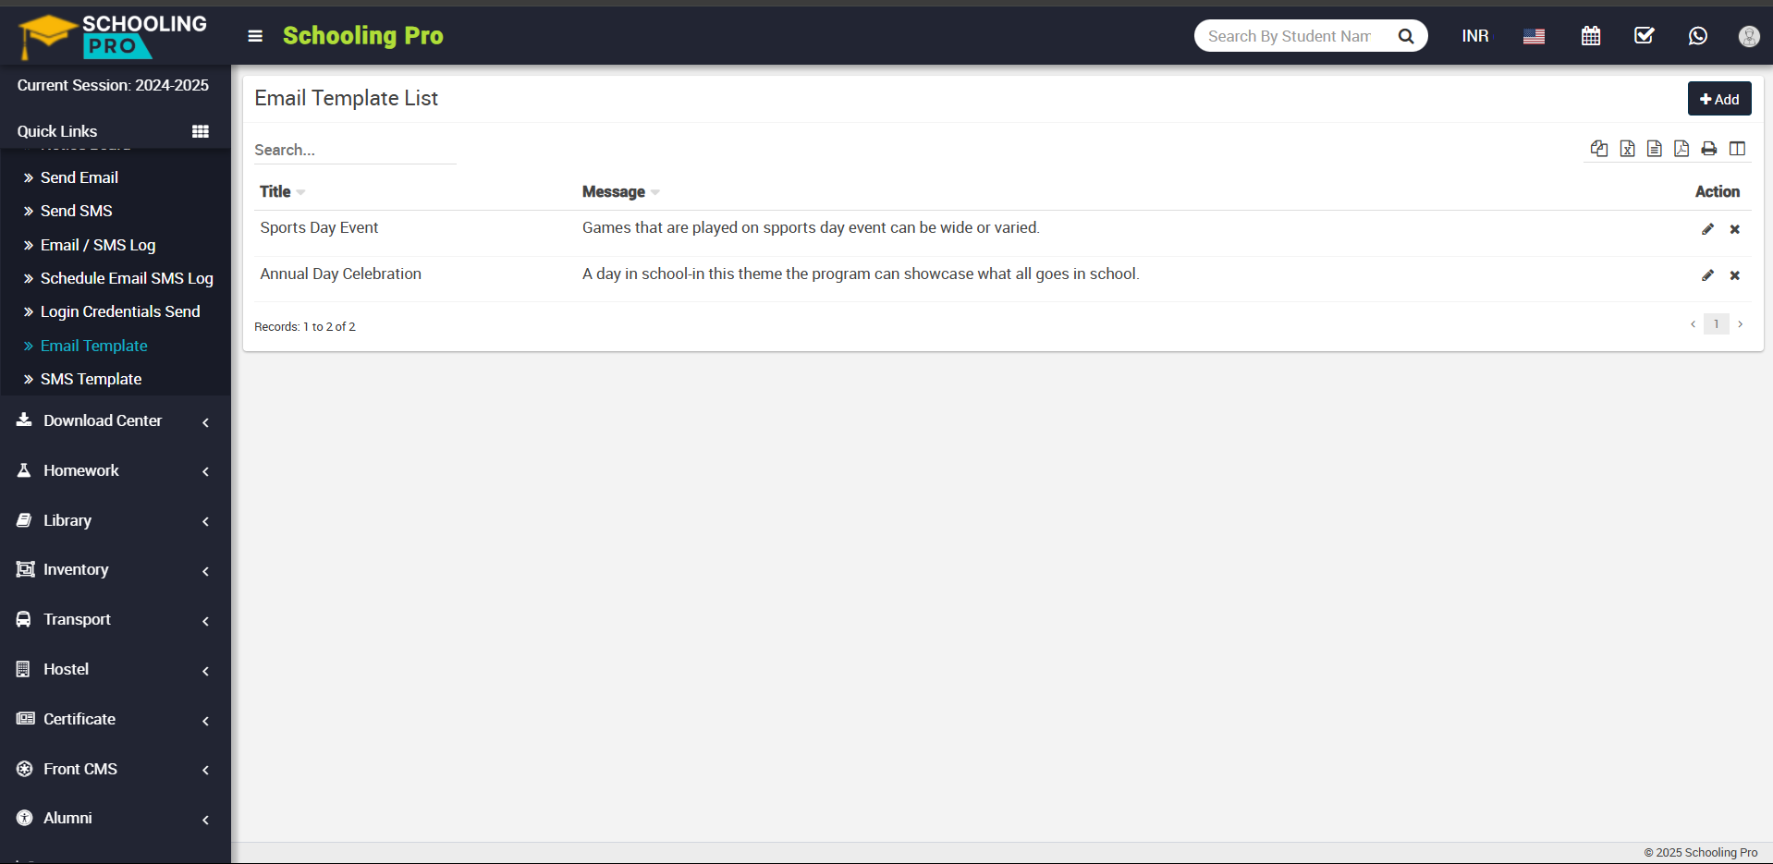Select INR currency option
Screen dimensions: 1773x864
point(1475,36)
